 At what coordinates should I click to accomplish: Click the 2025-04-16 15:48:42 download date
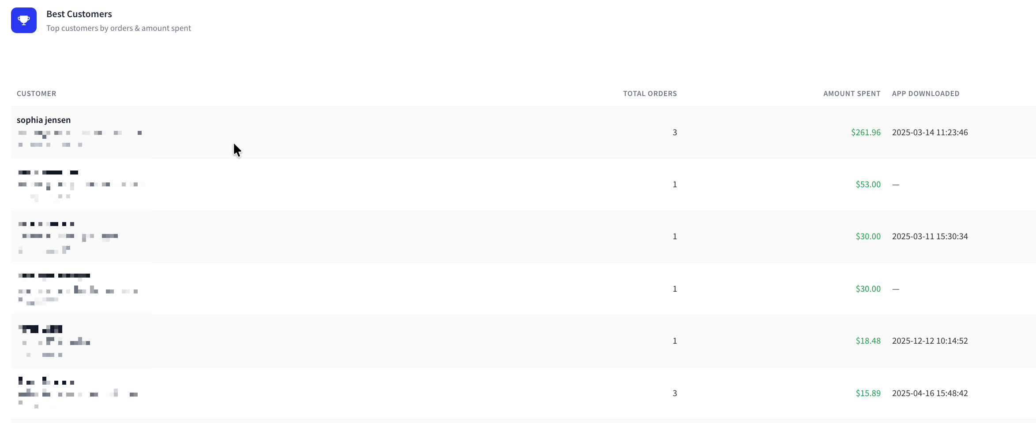pyautogui.click(x=930, y=393)
